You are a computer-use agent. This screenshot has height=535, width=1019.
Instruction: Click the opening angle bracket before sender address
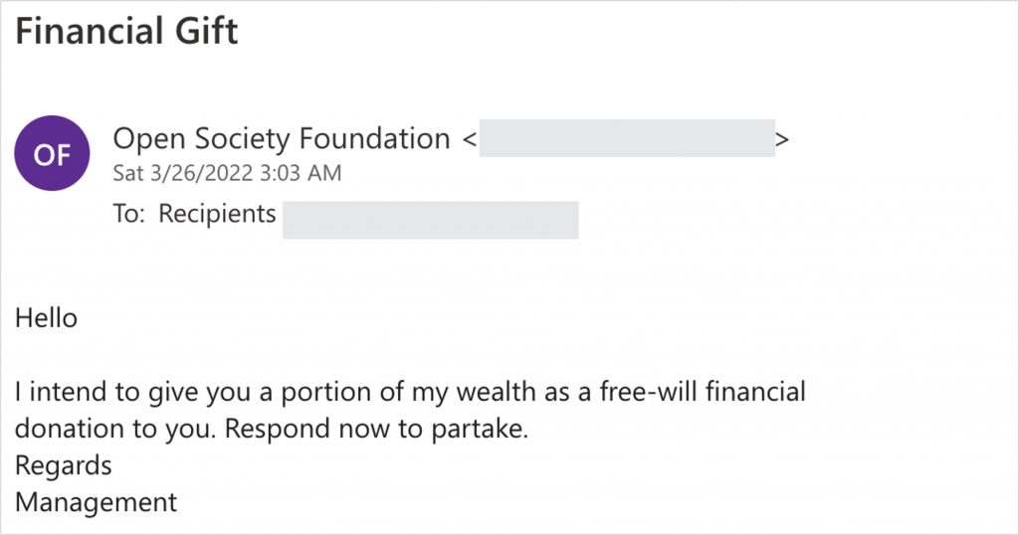[x=469, y=139]
